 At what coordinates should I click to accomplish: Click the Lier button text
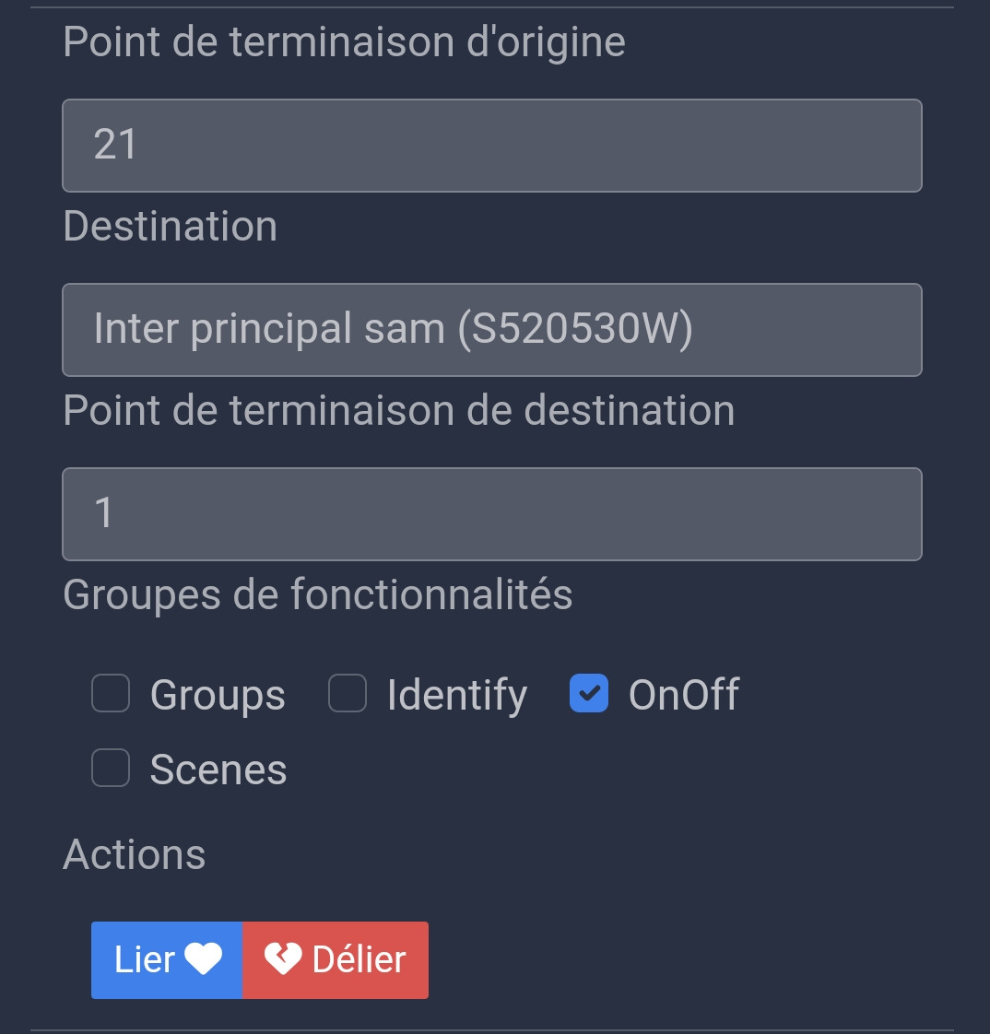point(145,959)
